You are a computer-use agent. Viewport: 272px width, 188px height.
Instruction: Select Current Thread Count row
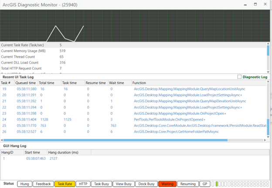coord(133,57)
